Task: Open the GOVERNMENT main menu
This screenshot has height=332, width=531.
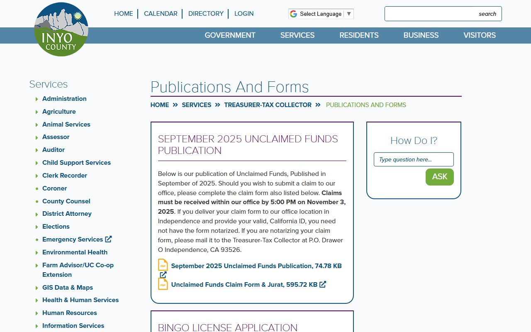Action: click(x=230, y=35)
